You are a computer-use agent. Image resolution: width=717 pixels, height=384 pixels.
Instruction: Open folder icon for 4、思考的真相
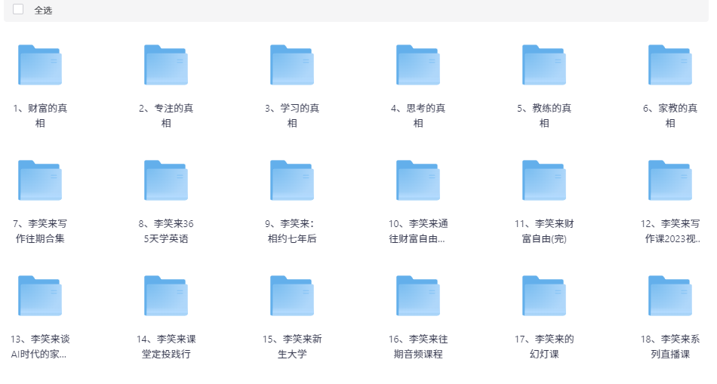click(x=418, y=65)
